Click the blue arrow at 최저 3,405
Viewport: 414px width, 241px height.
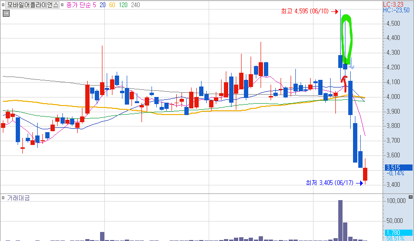(x=359, y=183)
